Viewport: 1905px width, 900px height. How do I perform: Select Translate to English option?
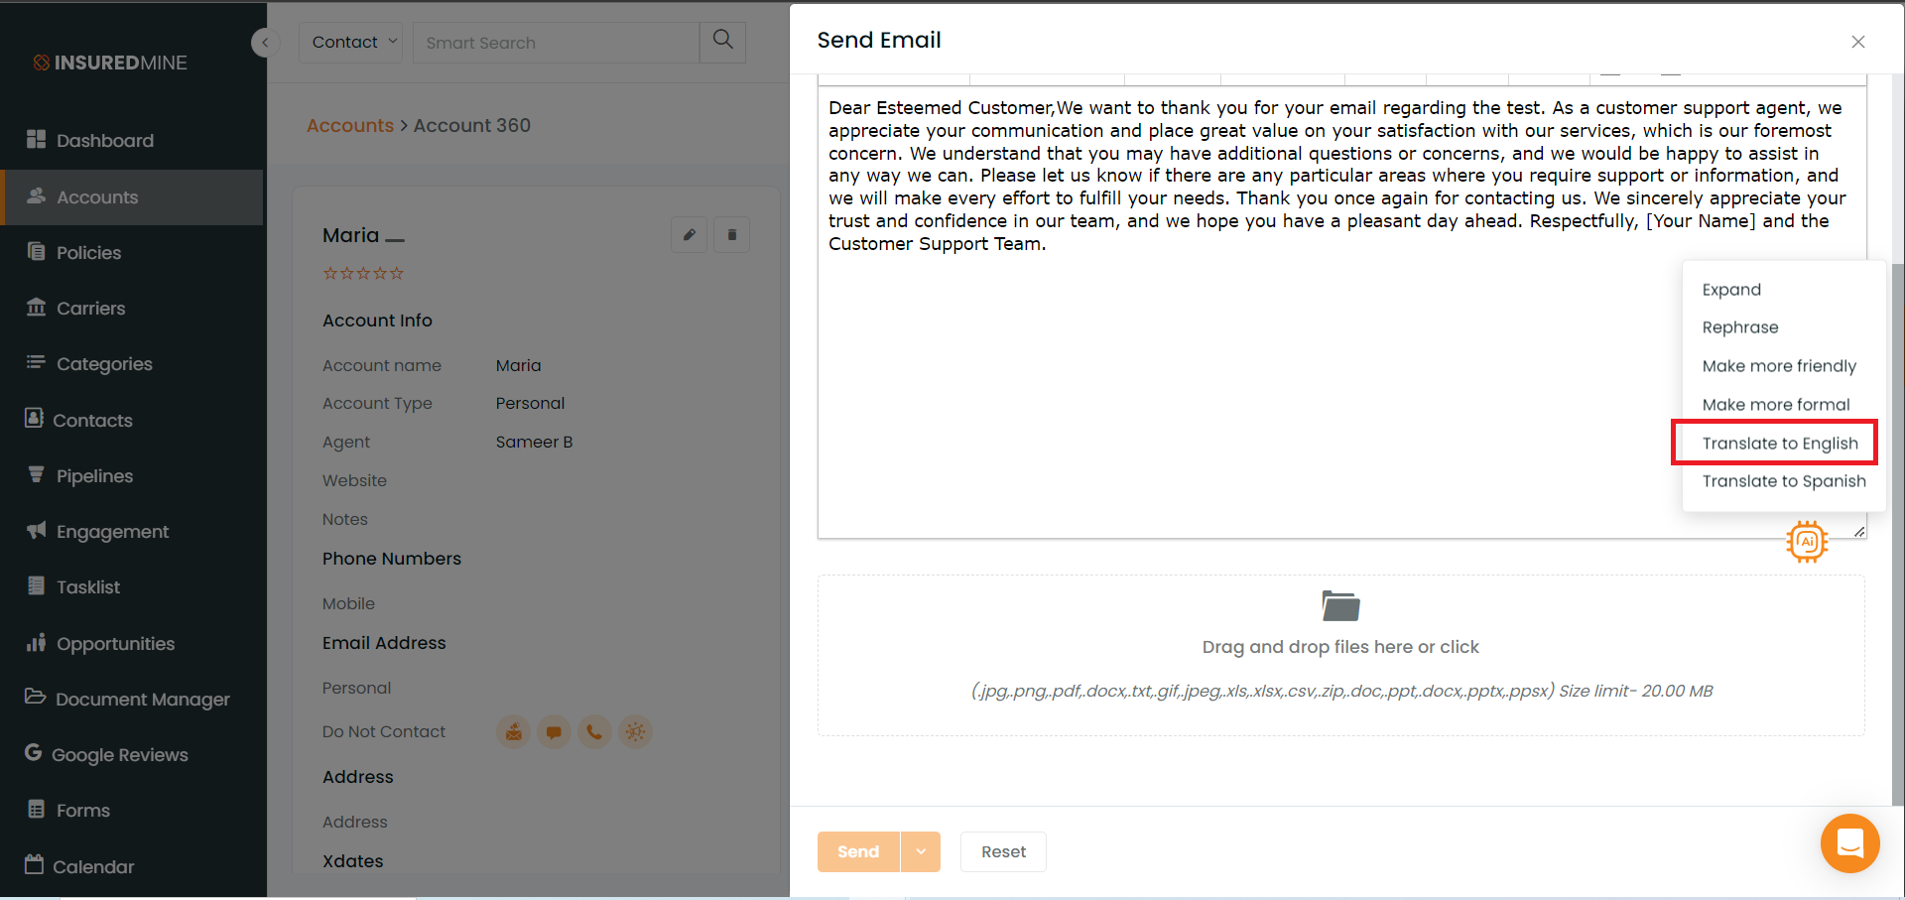tap(1780, 443)
